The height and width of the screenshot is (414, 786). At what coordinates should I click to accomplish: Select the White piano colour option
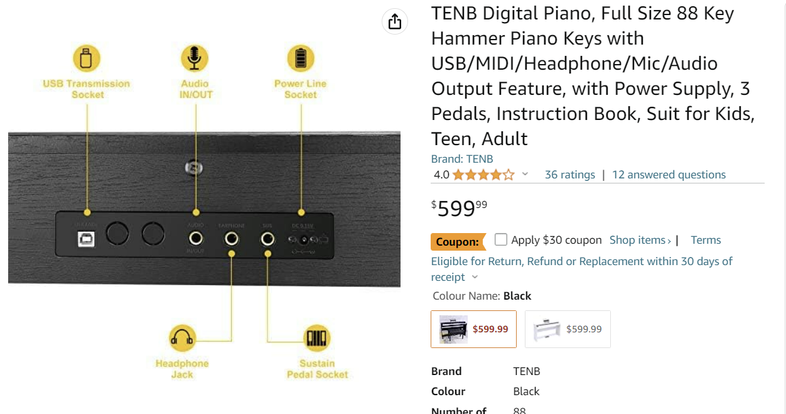pos(568,329)
